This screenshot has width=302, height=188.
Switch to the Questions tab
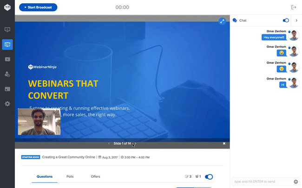pyautogui.click(x=45, y=177)
